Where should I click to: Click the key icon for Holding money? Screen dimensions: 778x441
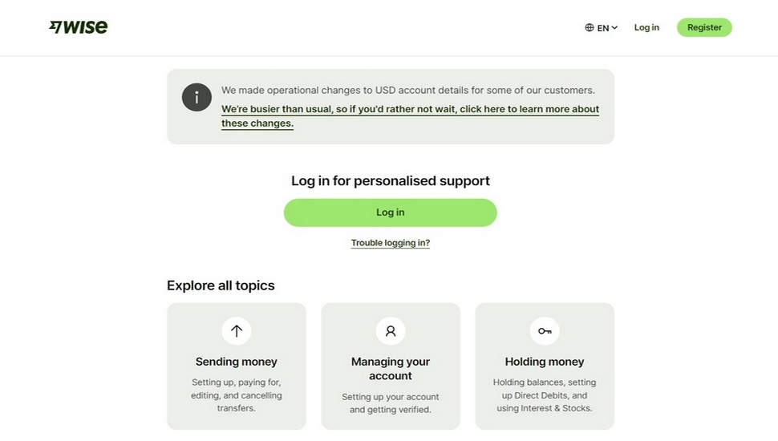pos(545,330)
